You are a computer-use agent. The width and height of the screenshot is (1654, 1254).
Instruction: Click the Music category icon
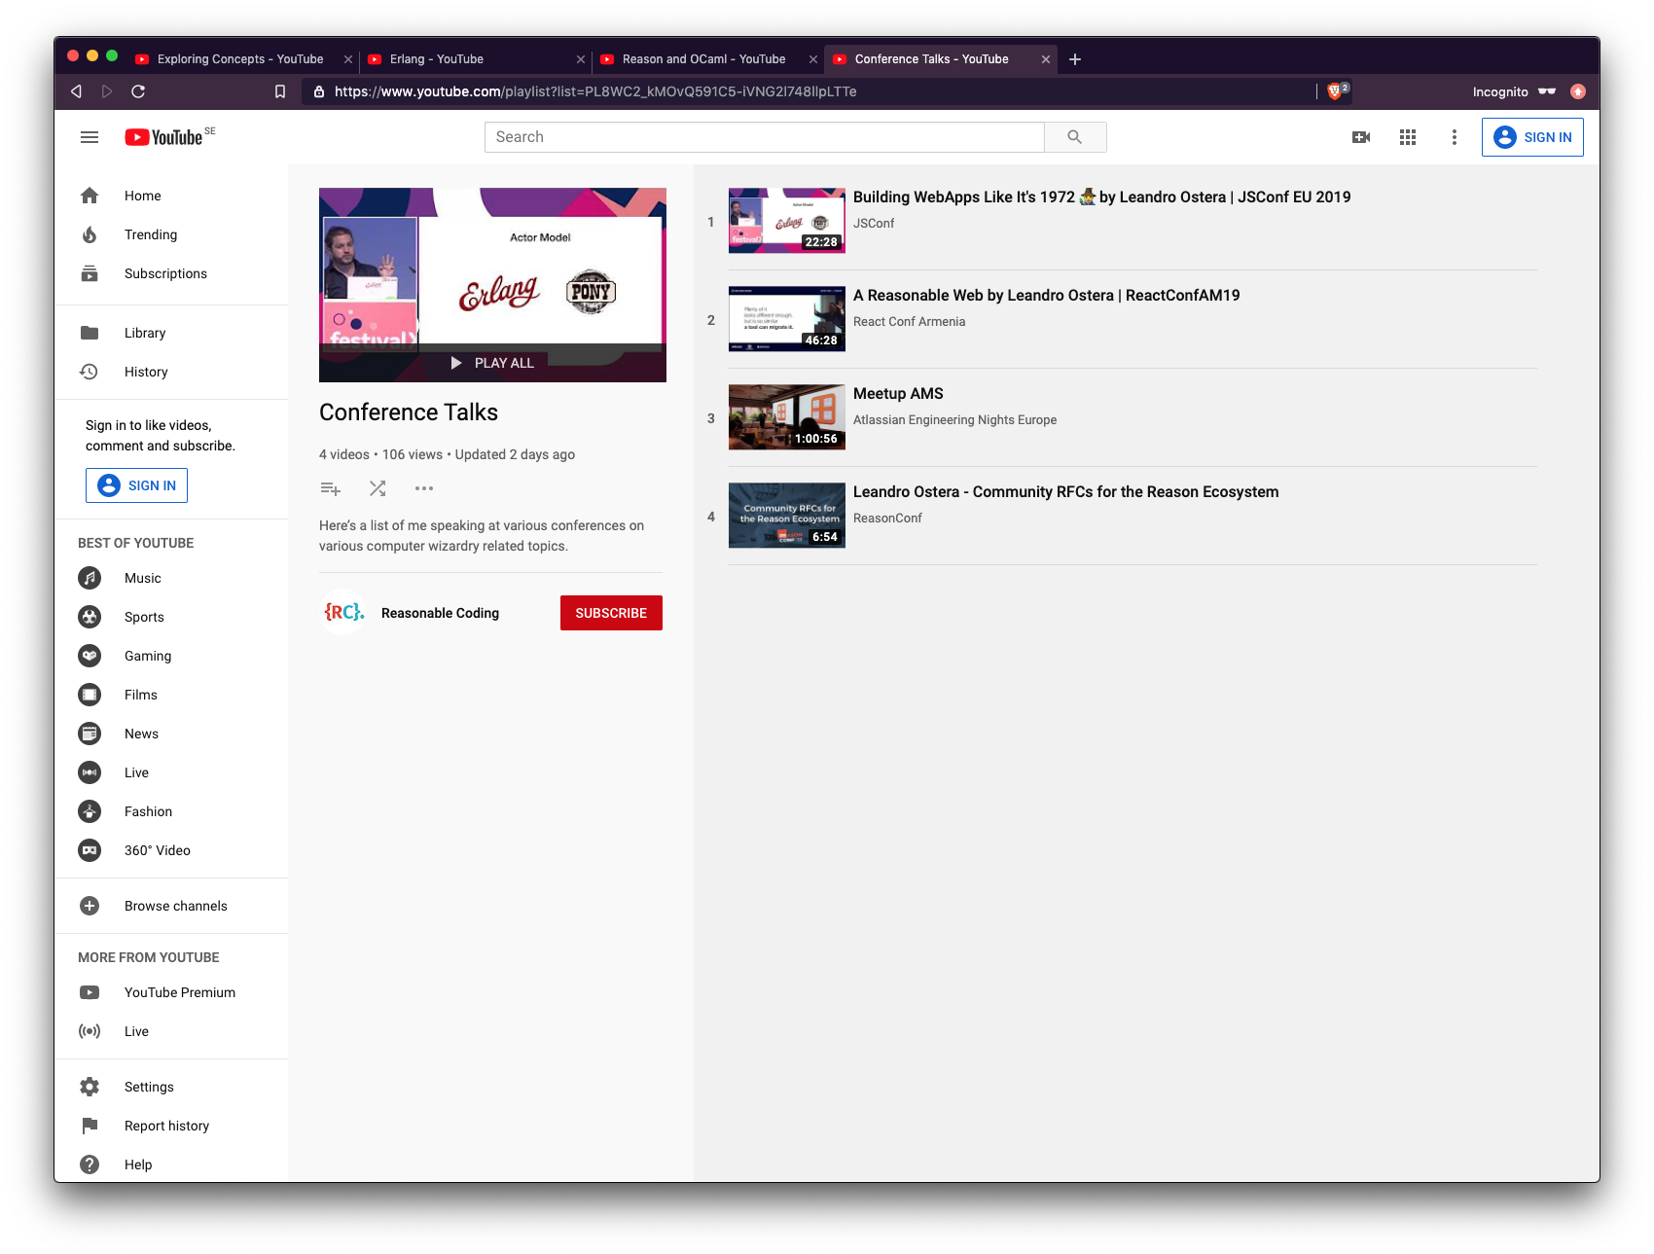[x=90, y=578]
